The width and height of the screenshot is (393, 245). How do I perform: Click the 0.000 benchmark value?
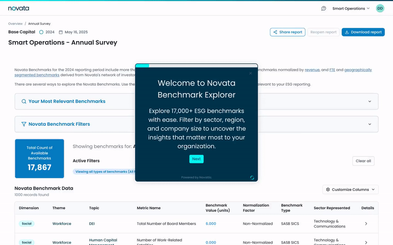pos(211,243)
